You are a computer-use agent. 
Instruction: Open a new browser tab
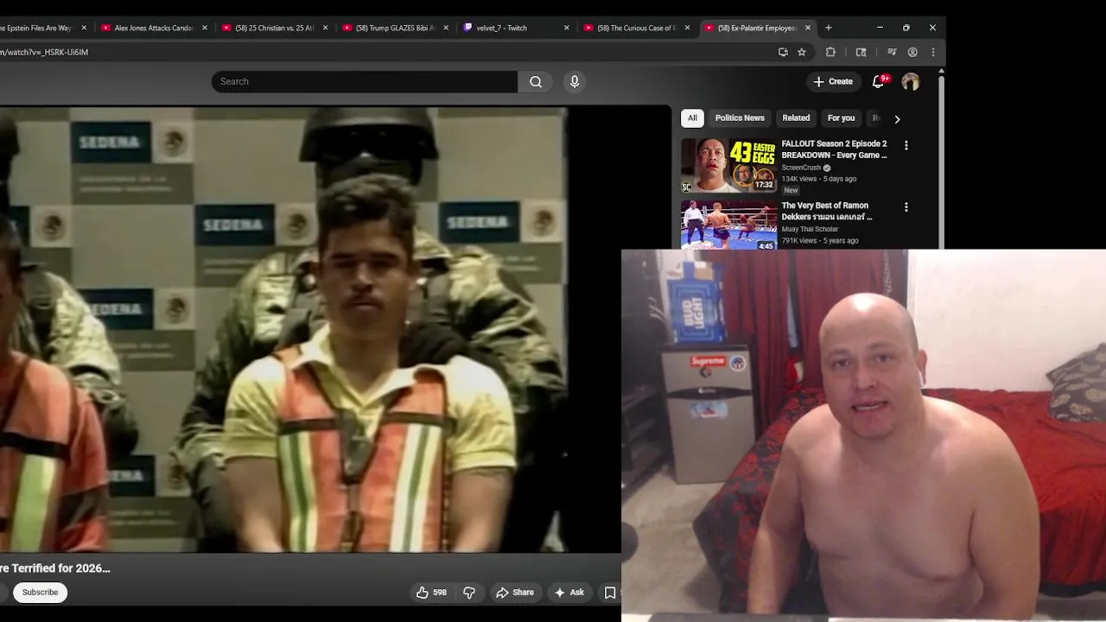point(828,28)
